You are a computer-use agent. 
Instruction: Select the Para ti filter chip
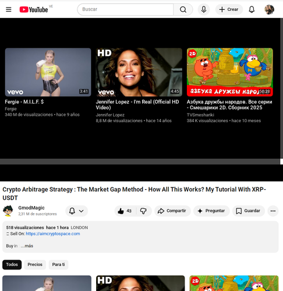(x=58, y=265)
